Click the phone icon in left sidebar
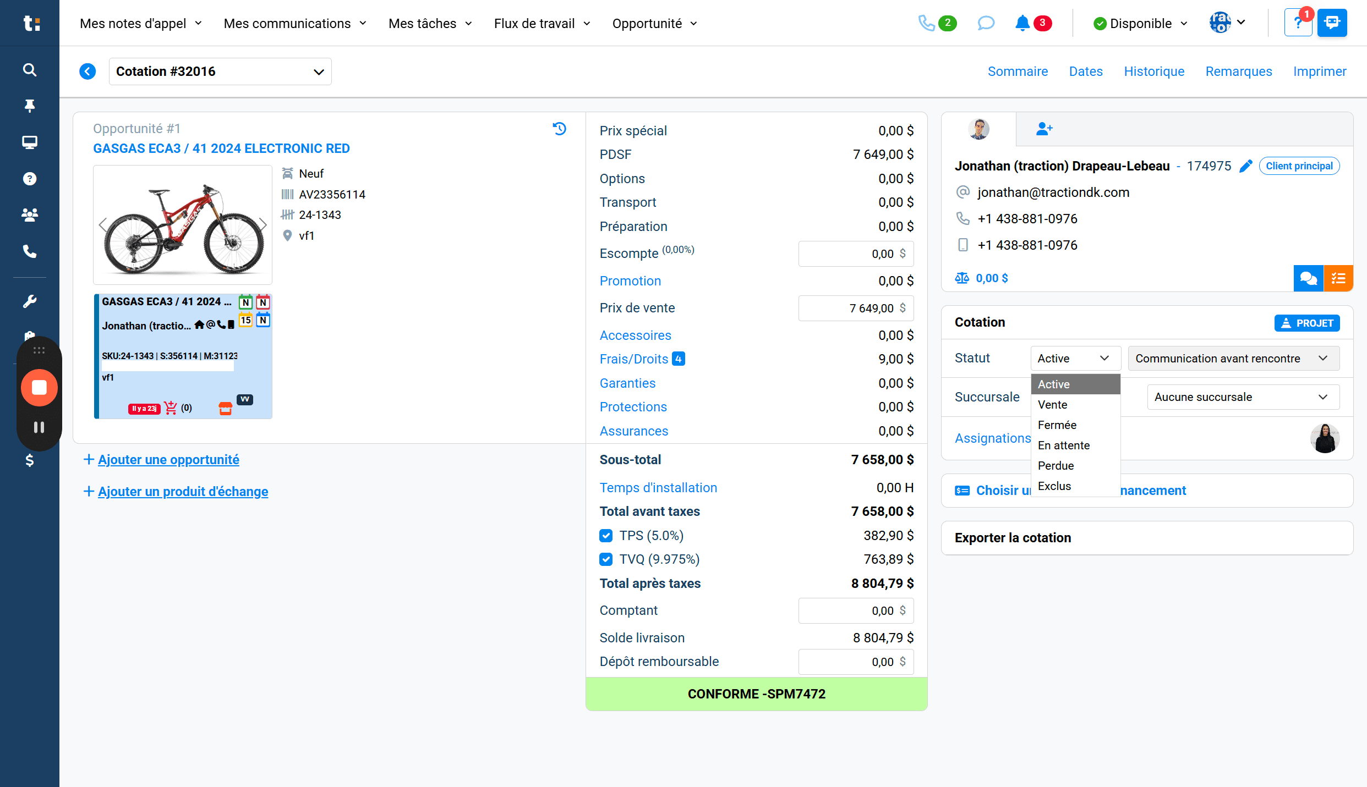This screenshot has height=787, width=1367. click(x=30, y=251)
